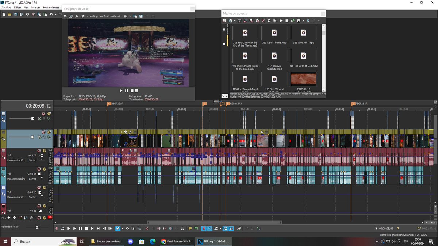This screenshot has width=438, height=246.
Task: Adjust track 5 volume slider at -22,0 dB
Action: (39, 174)
